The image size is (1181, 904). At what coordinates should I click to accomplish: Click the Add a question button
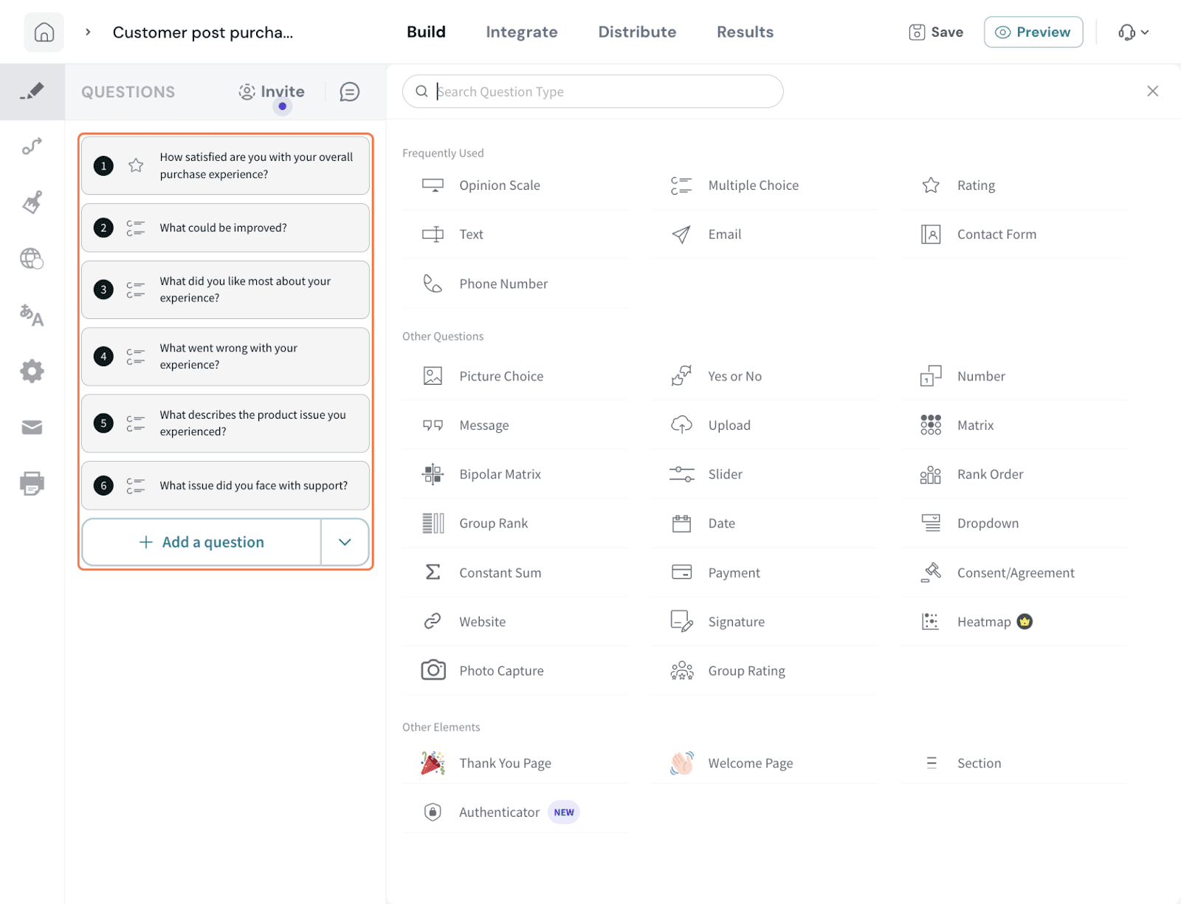pyautogui.click(x=202, y=542)
